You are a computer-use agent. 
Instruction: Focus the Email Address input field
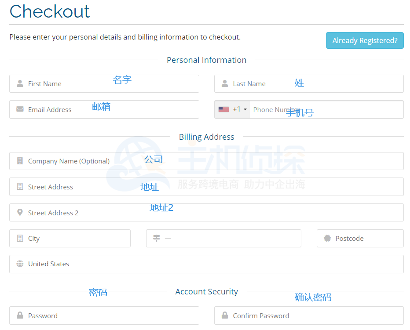coord(104,109)
